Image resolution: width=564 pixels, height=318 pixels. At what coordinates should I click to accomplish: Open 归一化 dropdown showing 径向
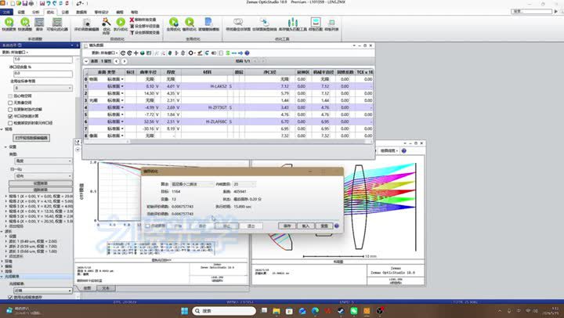pyautogui.click(x=43, y=176)
